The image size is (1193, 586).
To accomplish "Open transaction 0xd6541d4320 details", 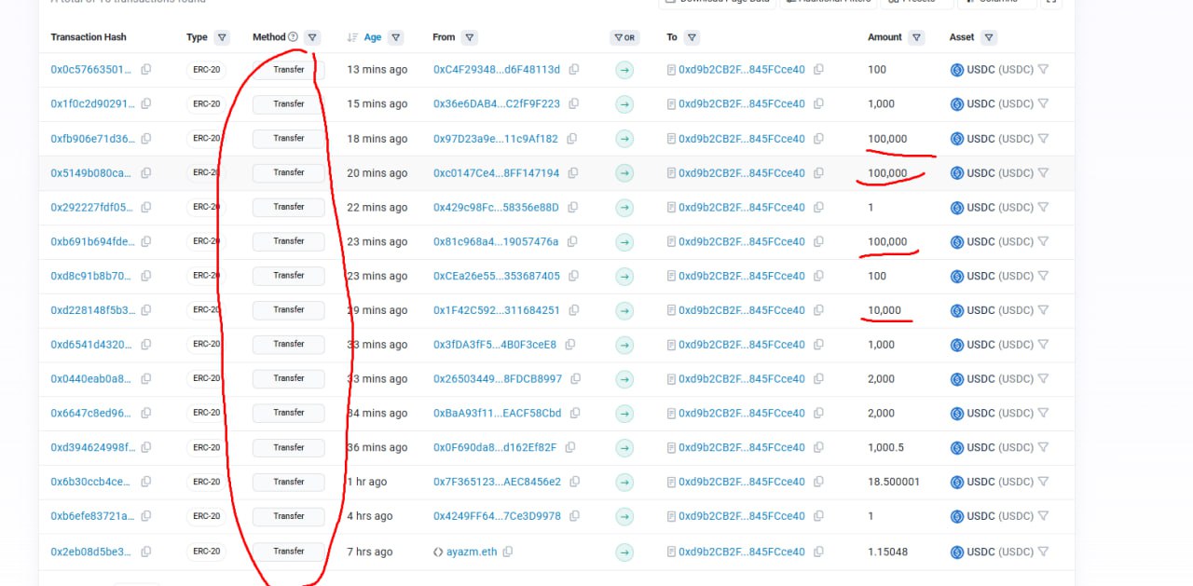I will click(x=92, y=345).
